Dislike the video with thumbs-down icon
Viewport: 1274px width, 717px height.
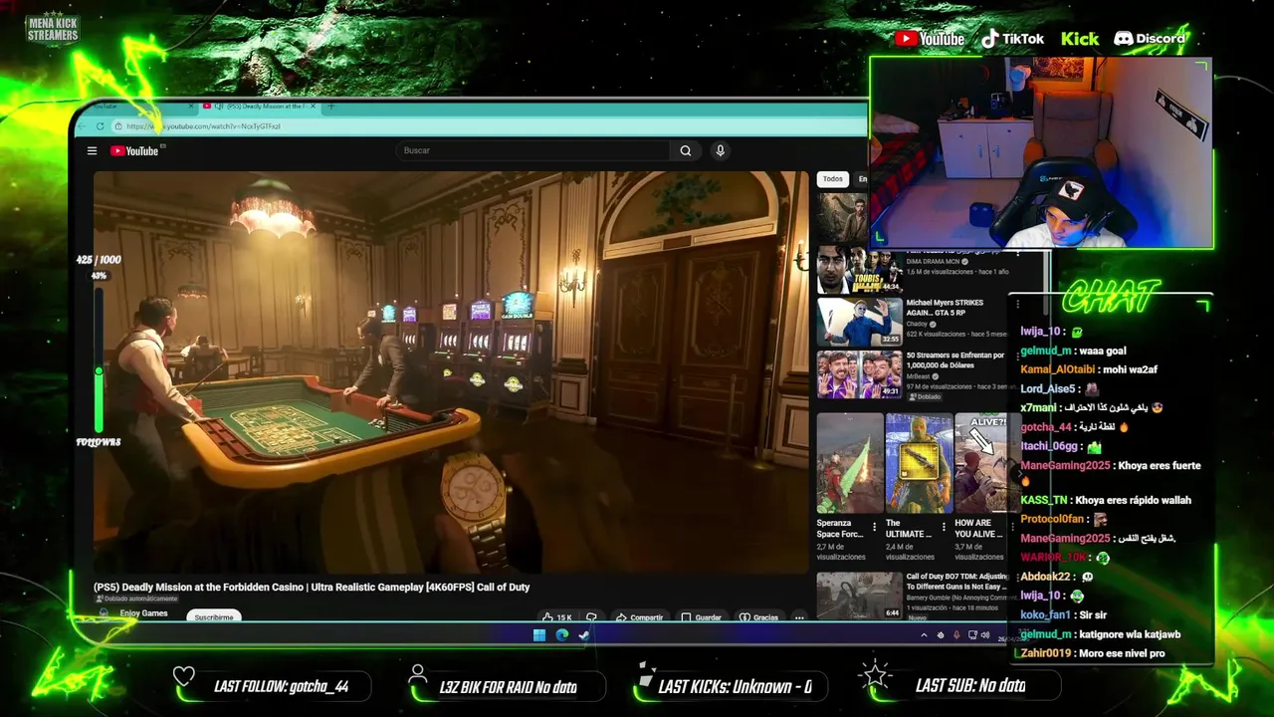[x=591, y=617]
